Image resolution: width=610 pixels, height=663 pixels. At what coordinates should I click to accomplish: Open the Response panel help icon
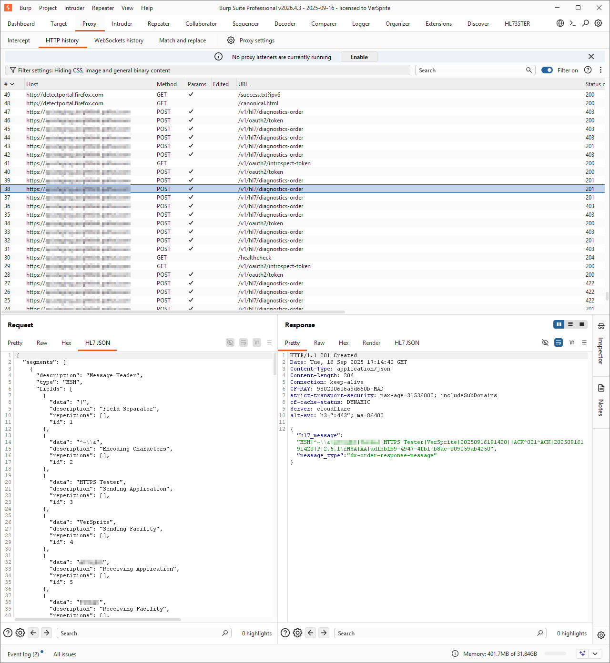point(285,633)
